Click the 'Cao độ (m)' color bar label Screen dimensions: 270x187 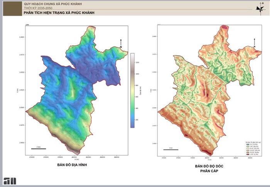coord(140,91)
